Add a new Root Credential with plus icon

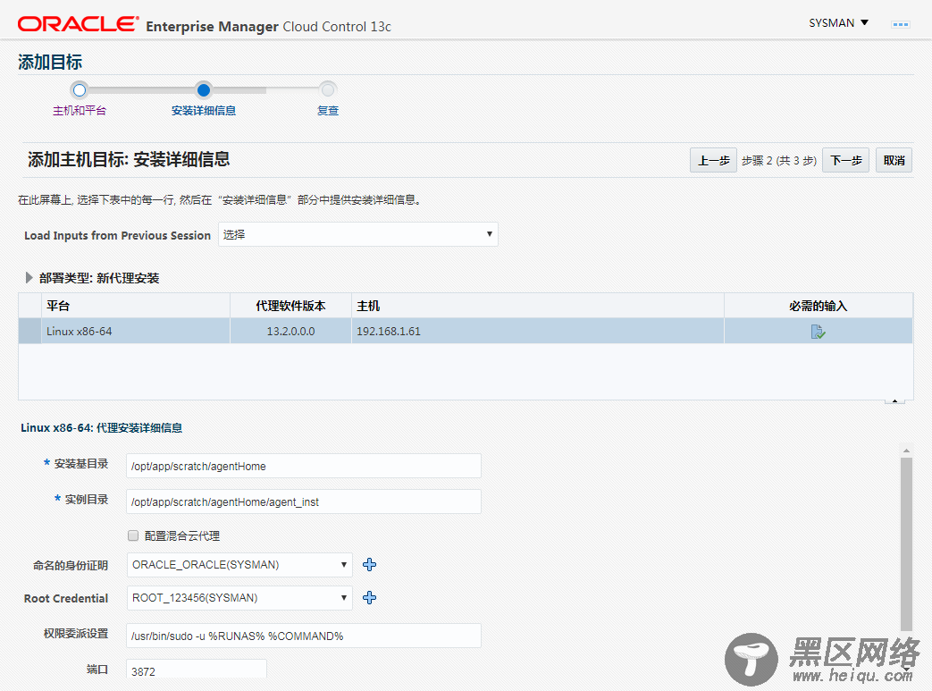(369, 598)
